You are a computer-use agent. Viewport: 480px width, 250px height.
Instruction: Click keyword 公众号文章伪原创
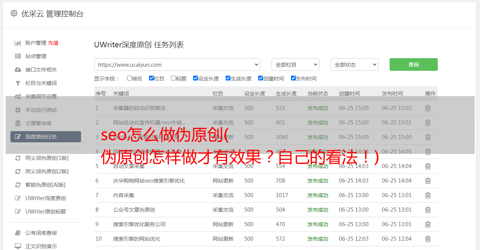[x=134, y=210]
